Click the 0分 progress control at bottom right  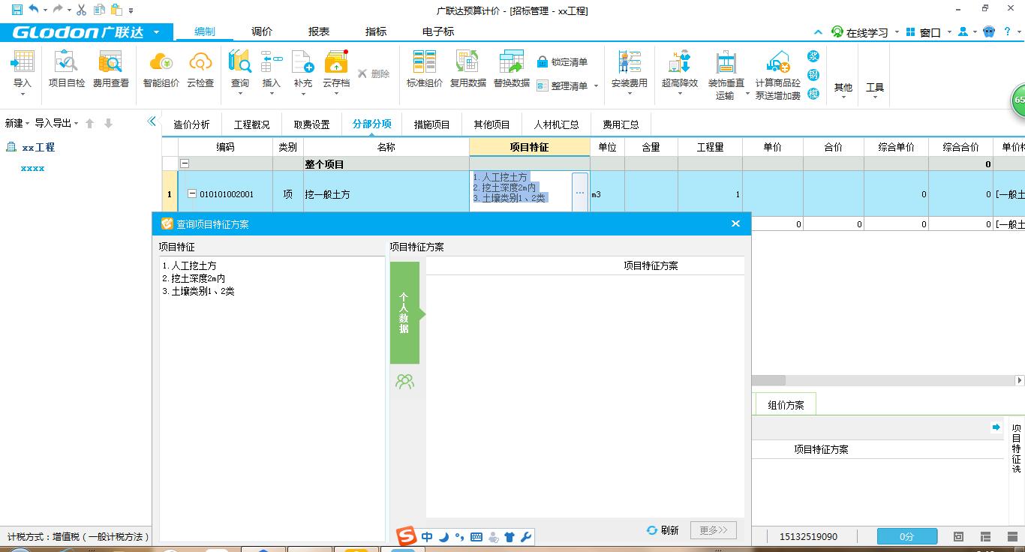tap(906, 537)
